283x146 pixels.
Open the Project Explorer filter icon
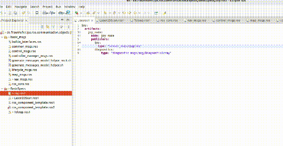53,27
